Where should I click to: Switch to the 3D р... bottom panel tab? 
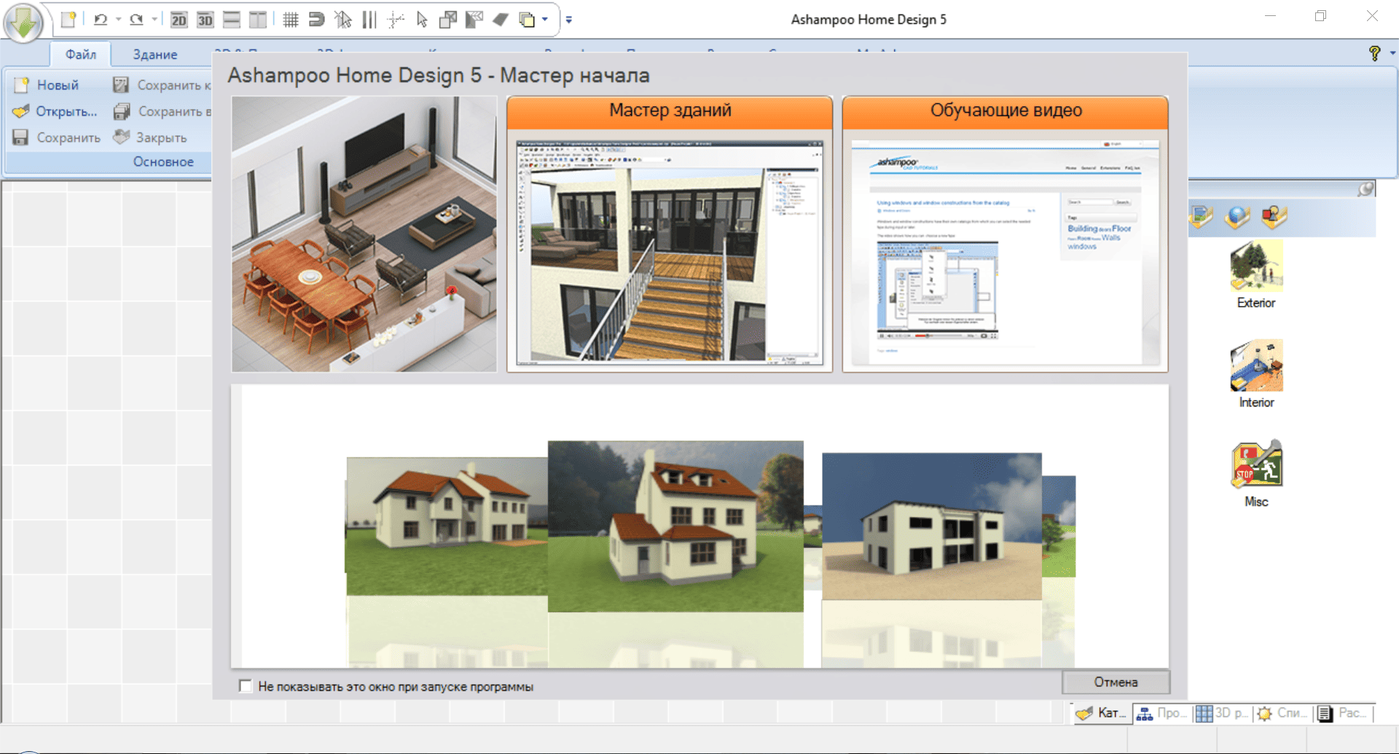(1222, 713)
